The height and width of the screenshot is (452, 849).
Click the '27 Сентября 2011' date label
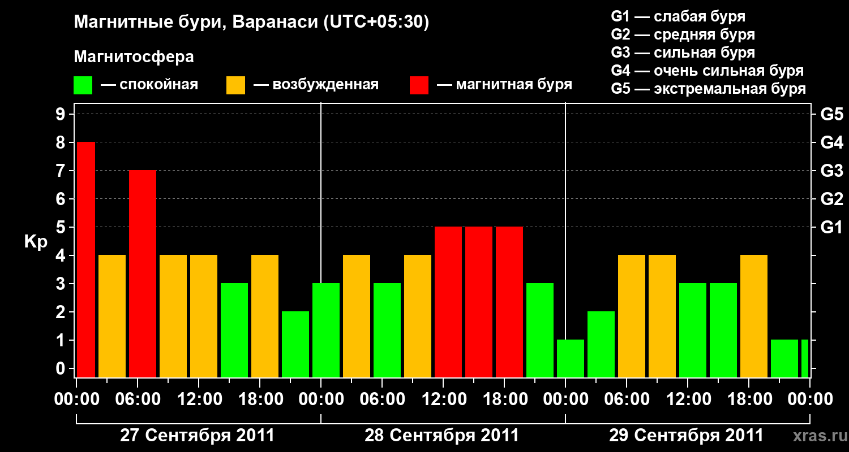(x=198, y=436)
